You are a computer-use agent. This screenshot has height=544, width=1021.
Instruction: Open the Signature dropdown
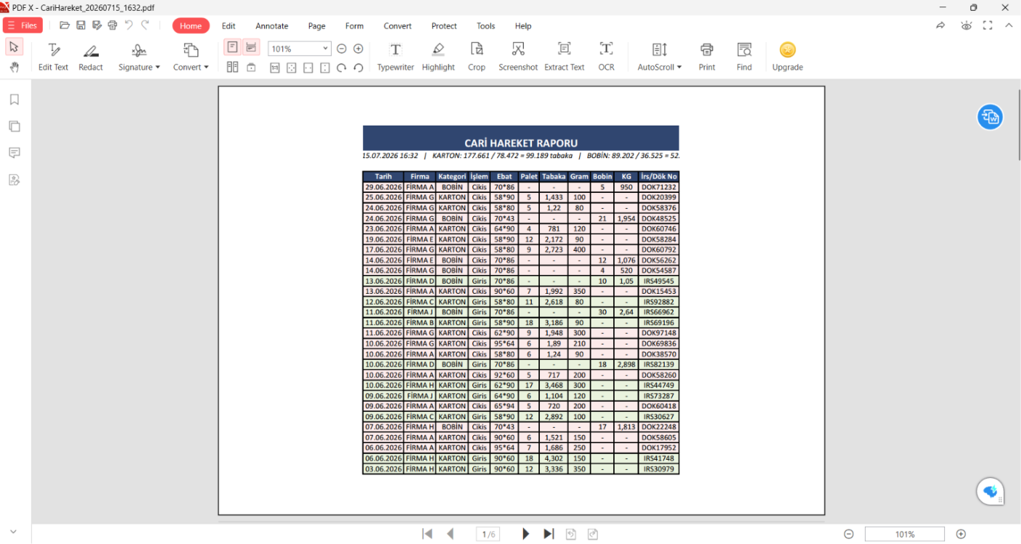tap(139, 57)
